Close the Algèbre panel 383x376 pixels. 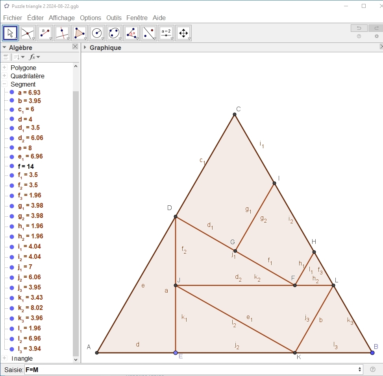(75, 47)
